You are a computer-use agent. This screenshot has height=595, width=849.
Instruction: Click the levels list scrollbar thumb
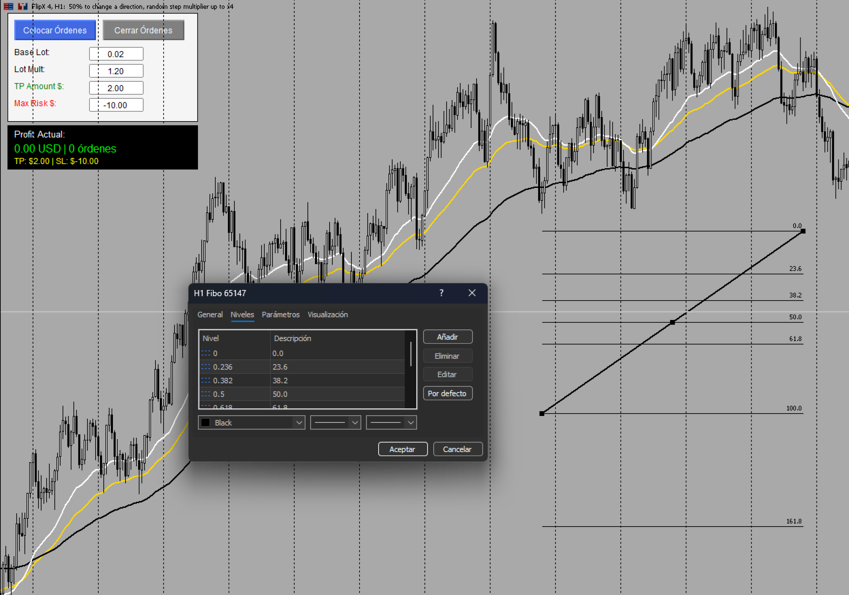411,354
